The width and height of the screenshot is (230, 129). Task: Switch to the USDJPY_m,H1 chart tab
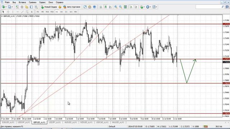pyautogui.click(x=55, y=122)
